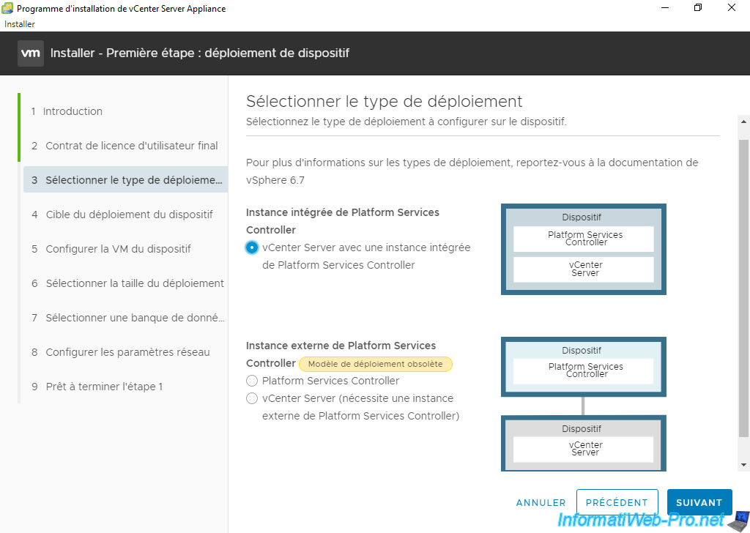The height and width of the screenshot is (533, 750).
Task: Continue with the SUIVANT button
Action: tap(699, 503)
